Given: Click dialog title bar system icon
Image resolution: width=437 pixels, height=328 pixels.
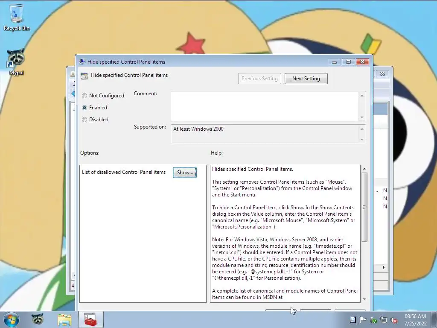Looking at the screenshot, I should [82, 61].
